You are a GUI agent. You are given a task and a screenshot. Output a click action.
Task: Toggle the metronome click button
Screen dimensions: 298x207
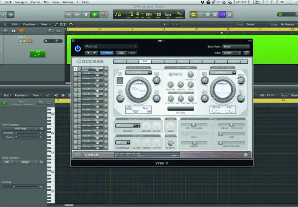pyautogui.click(x=230, y=14)
